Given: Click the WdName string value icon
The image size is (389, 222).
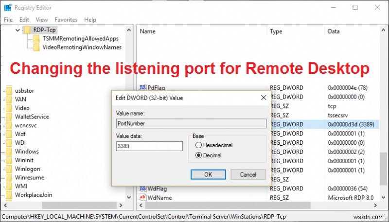Looking at the screenshot, I should click(142, 198).
